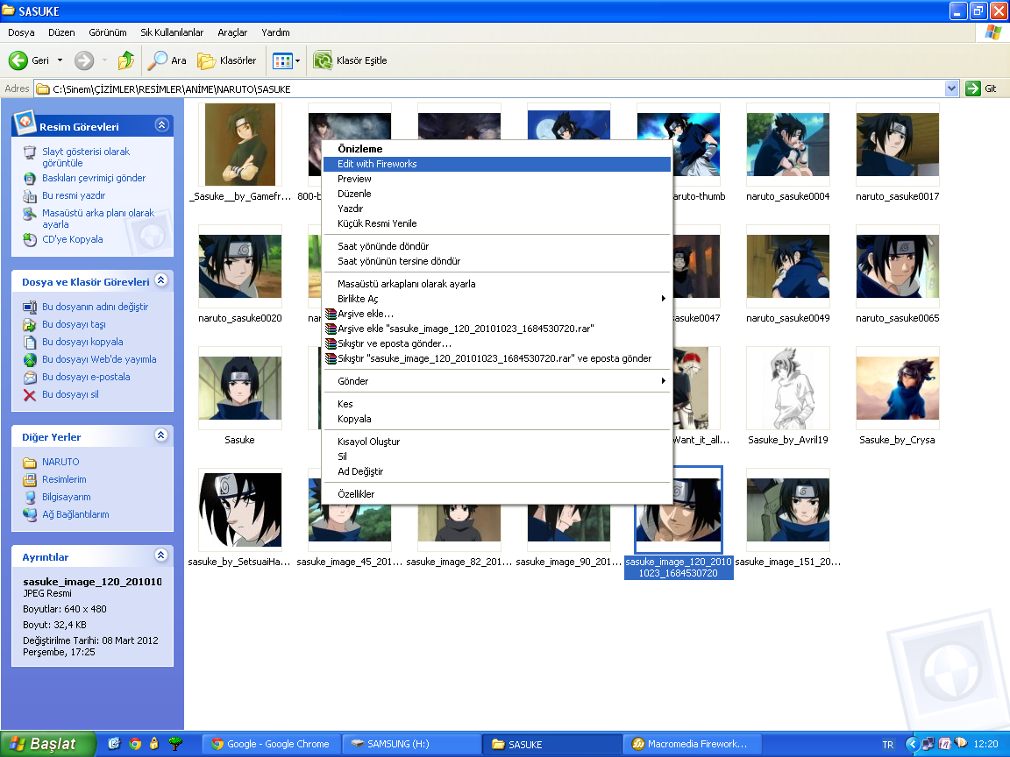Click the printer icon beside Bu resmi yazdır
This screenshot has height=757, width=1010.
[30, 195]
